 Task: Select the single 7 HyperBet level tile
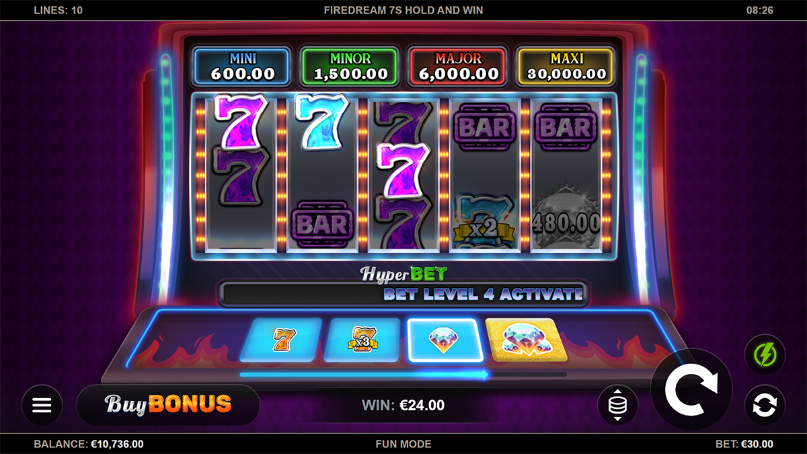281,340
